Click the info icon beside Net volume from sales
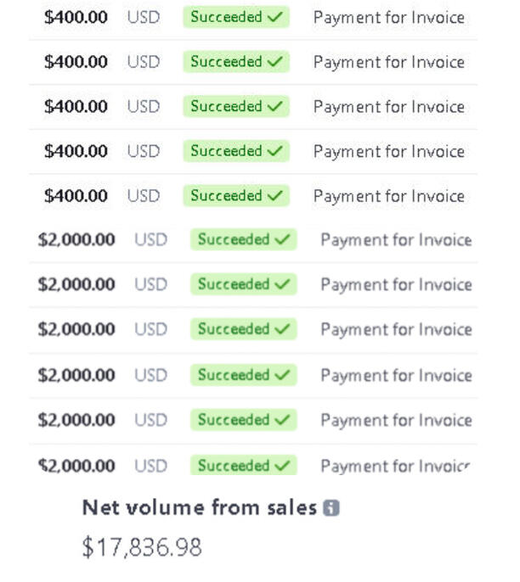Viewport: 520px width, 582px height. click(331, 508)
